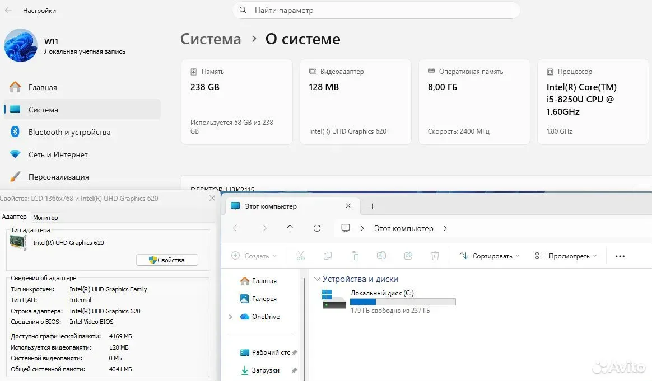
Task: Click the '4041 МБ' shared memory value
Action: pos(120,369)
